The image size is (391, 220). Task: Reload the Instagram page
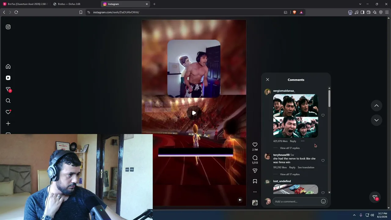tap(16, 12)
